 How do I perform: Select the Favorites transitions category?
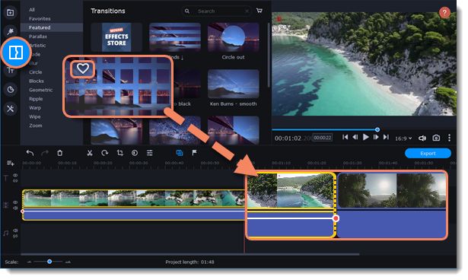pos(40,18)
